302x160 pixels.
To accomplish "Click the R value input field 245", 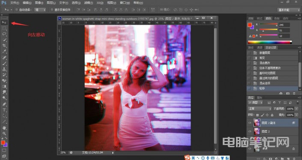I will point(284,25).
